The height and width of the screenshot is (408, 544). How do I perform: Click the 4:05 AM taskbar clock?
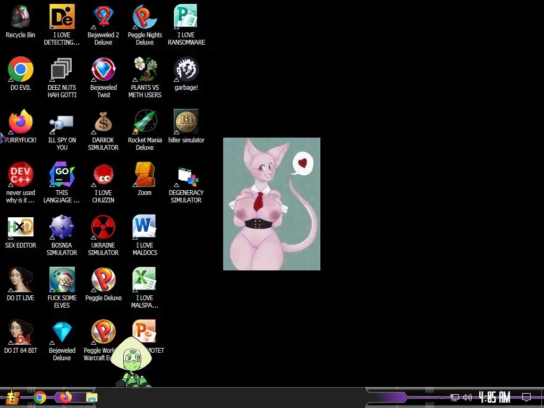[x=495, y=397]
